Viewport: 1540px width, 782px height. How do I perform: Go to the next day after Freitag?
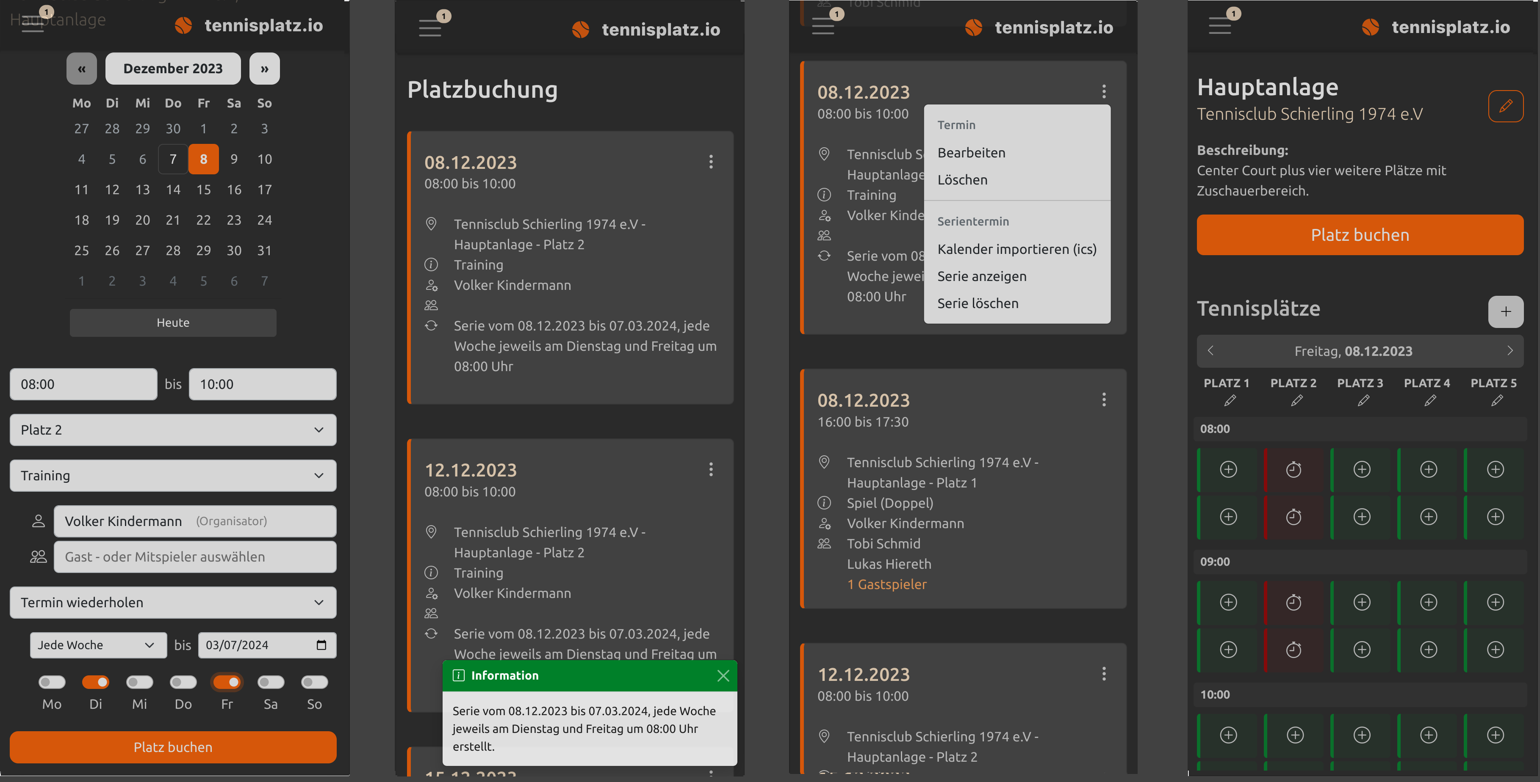click(1510, 351)
